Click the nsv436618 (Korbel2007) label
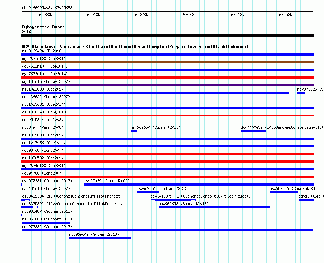The height and width of the screenshot is (263, 324). point(46,188)
